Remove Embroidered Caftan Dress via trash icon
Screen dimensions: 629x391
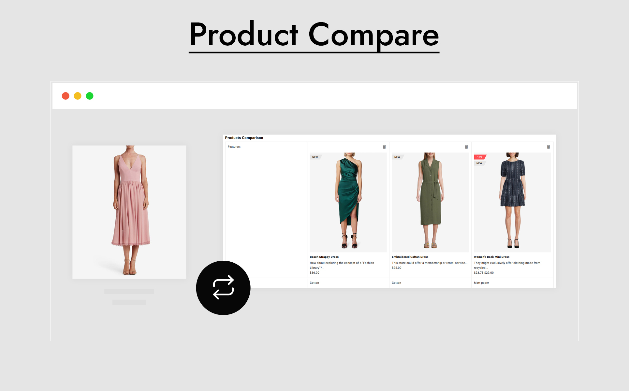tap(466, 147)
